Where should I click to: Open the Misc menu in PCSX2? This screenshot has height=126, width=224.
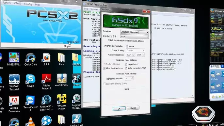[x=38, y=5]
